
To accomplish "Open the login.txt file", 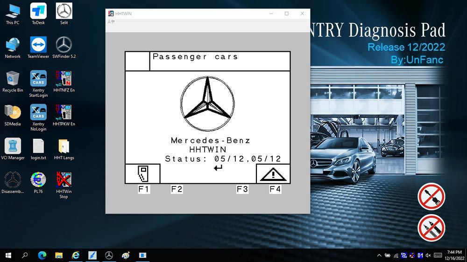I will [x=38, y=149].
